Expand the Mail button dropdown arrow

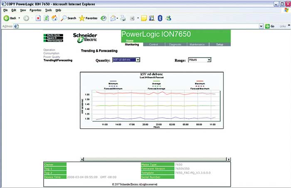pyautogui.click(x=117, y=18)
